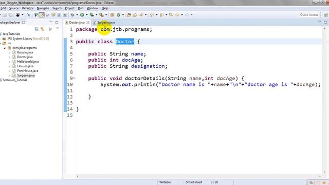
Task: Click the highlighted Doctor class name
Action: (125, 42)
